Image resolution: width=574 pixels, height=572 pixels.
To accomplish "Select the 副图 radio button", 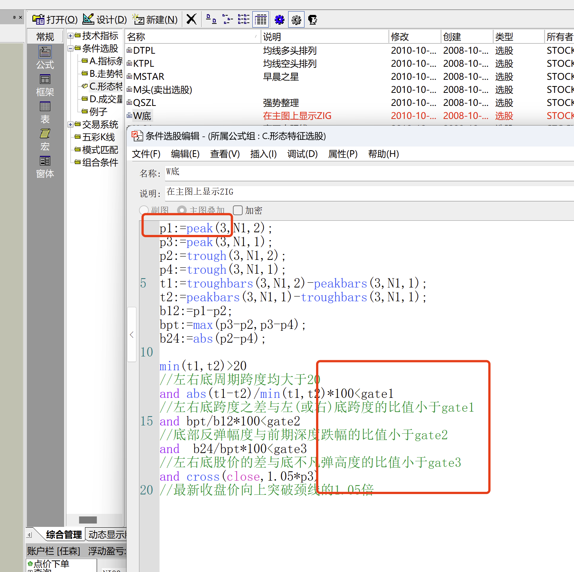I will click(x=143, y=210).
